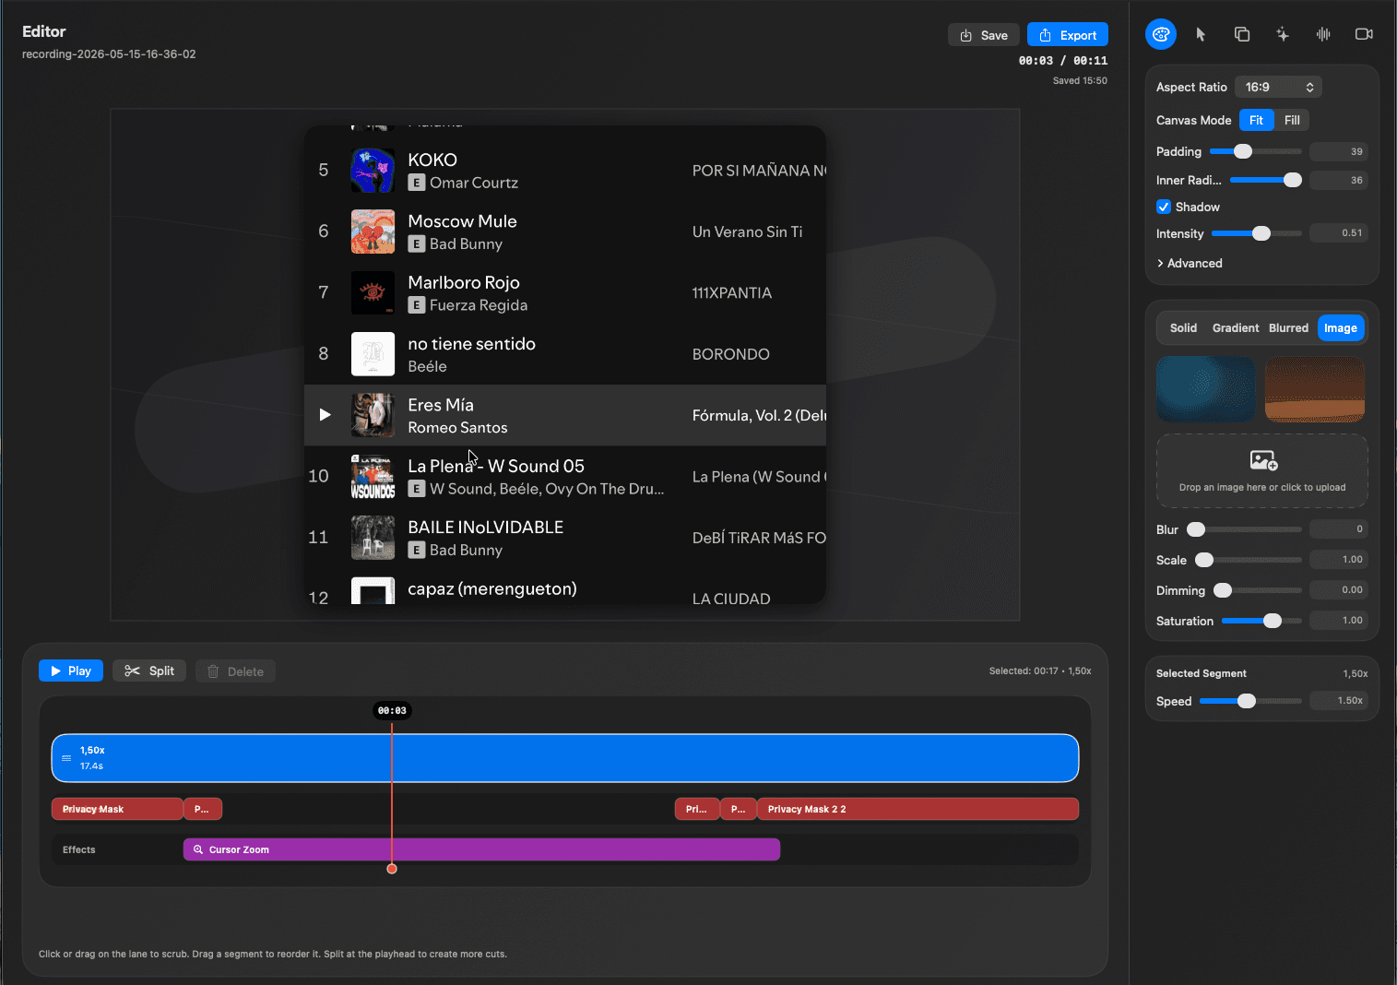The width and height of the screenshot is (1397, 985).
Task: Open the overlapping layers panel icon
Action: pyautogui.click(x=1242, y=34)
